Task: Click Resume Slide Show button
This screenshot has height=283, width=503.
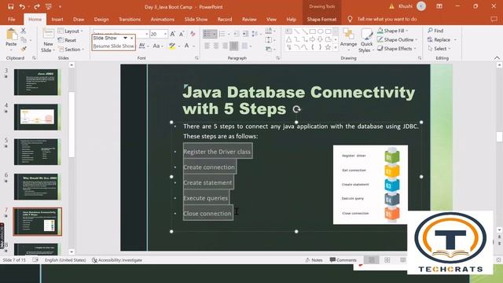Action: point(113,46)
